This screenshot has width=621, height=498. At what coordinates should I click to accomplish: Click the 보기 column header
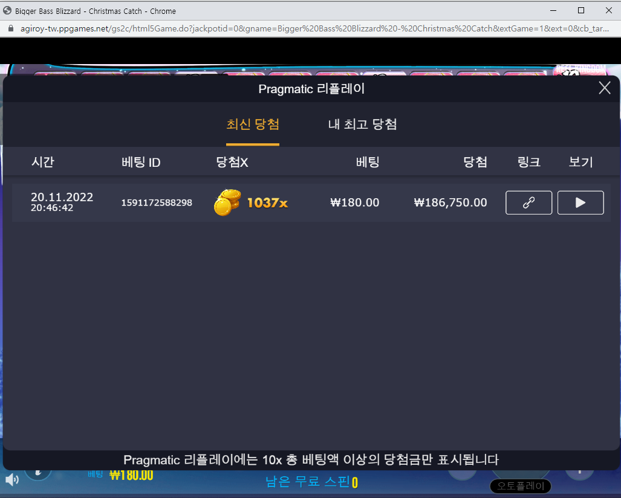point(580,162)
